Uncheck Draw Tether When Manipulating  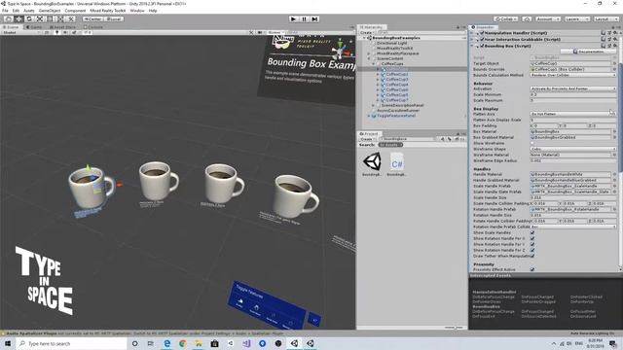(x=532, y=256)
